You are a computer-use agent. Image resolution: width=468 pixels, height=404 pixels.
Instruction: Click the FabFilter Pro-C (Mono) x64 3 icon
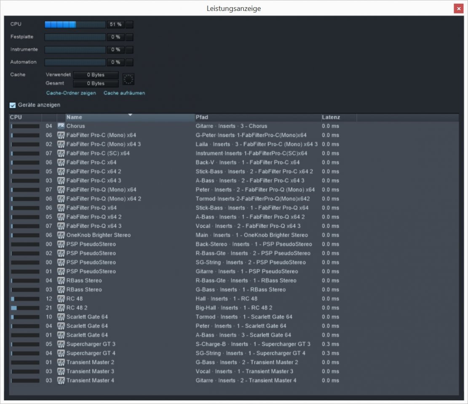pos(61,144)
